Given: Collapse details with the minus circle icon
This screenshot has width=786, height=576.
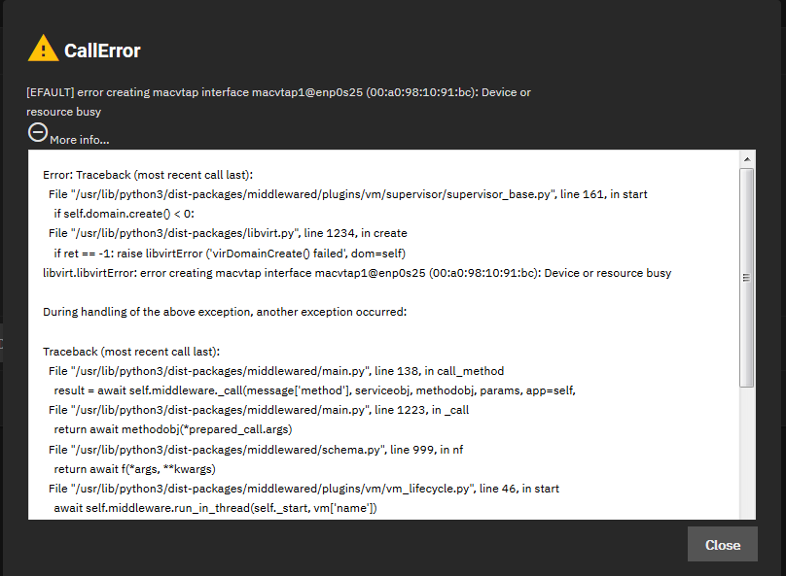Looking at the screenshot, I should [37, 132].
